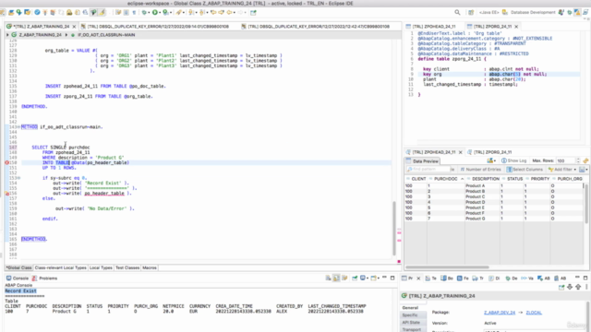591x332 pixels.
Task: Open dropdown next to back navigation arrow
Action: pos(234,12)
